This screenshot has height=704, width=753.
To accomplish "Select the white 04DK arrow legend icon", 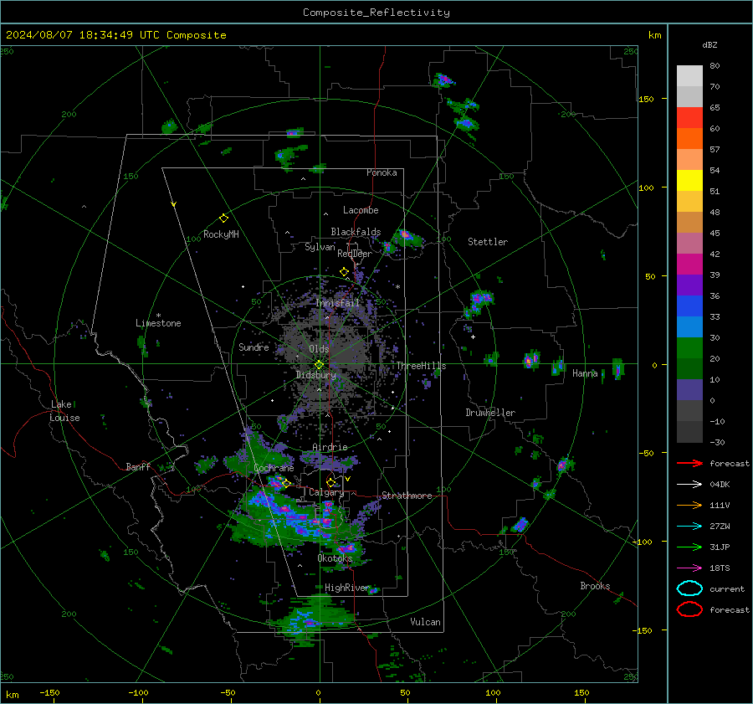I will click(x=689, y=484).
